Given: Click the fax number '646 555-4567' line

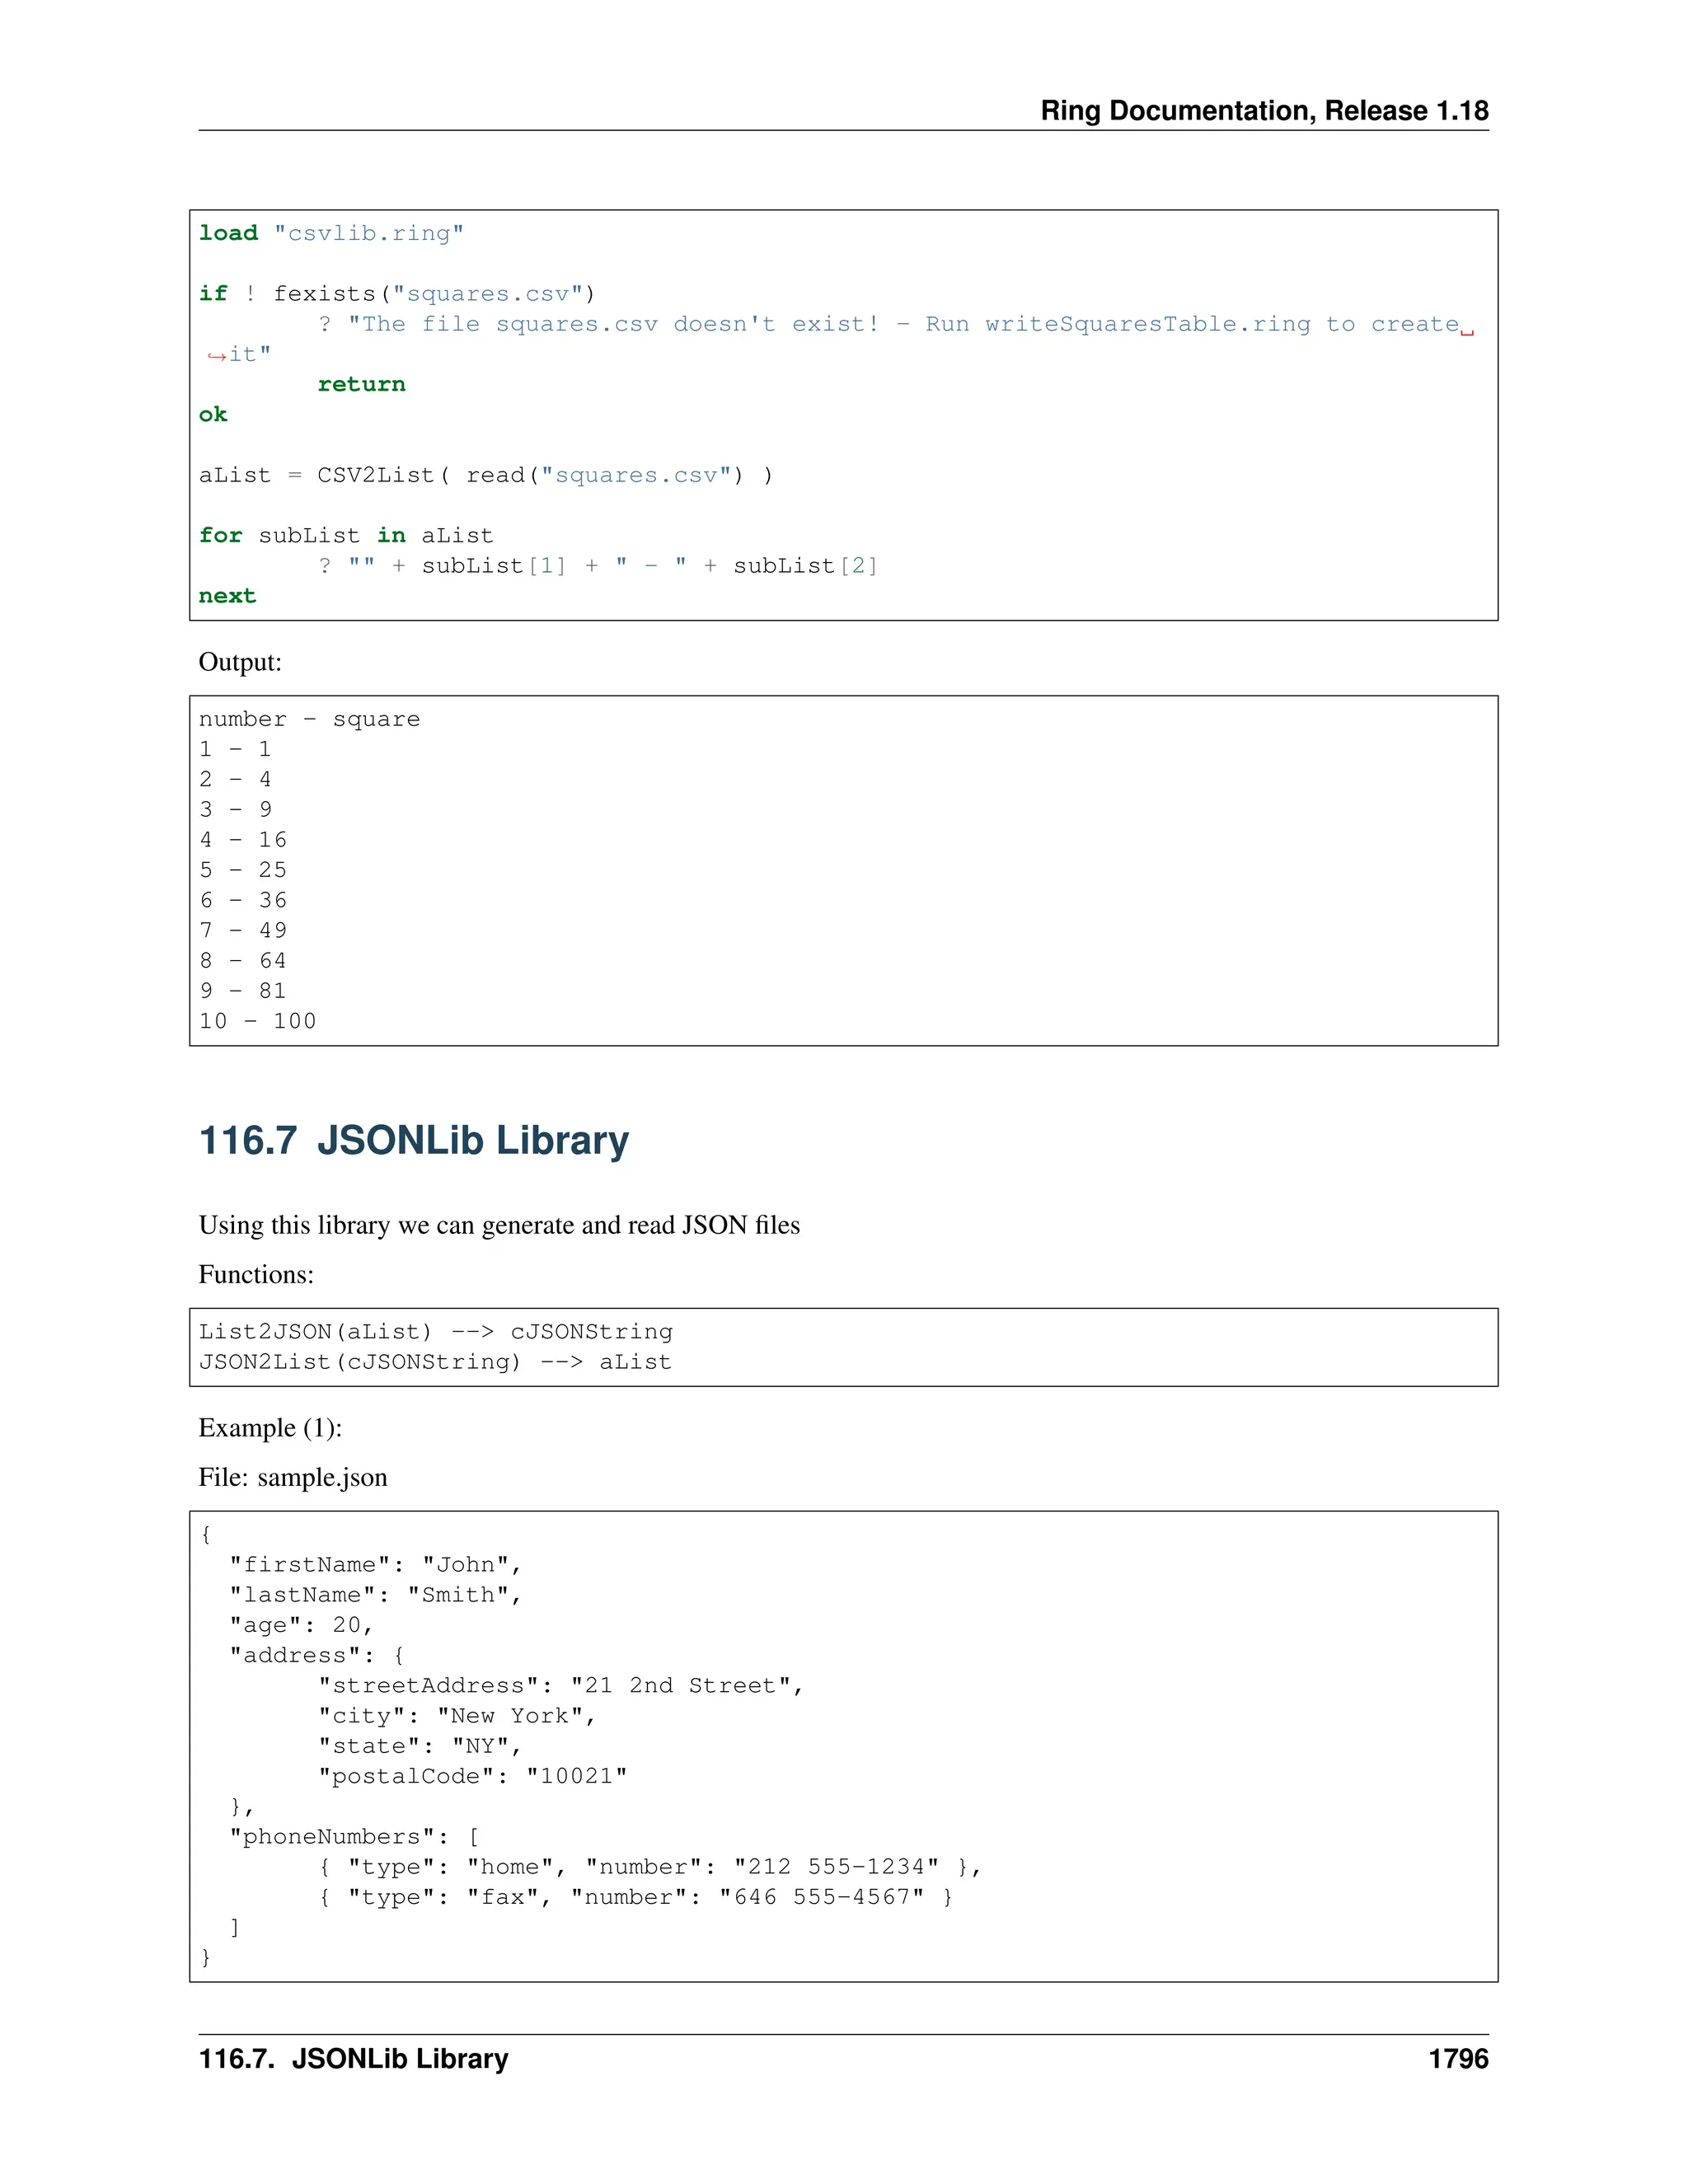Looking at the screenshot, I should pos(635,1897).
